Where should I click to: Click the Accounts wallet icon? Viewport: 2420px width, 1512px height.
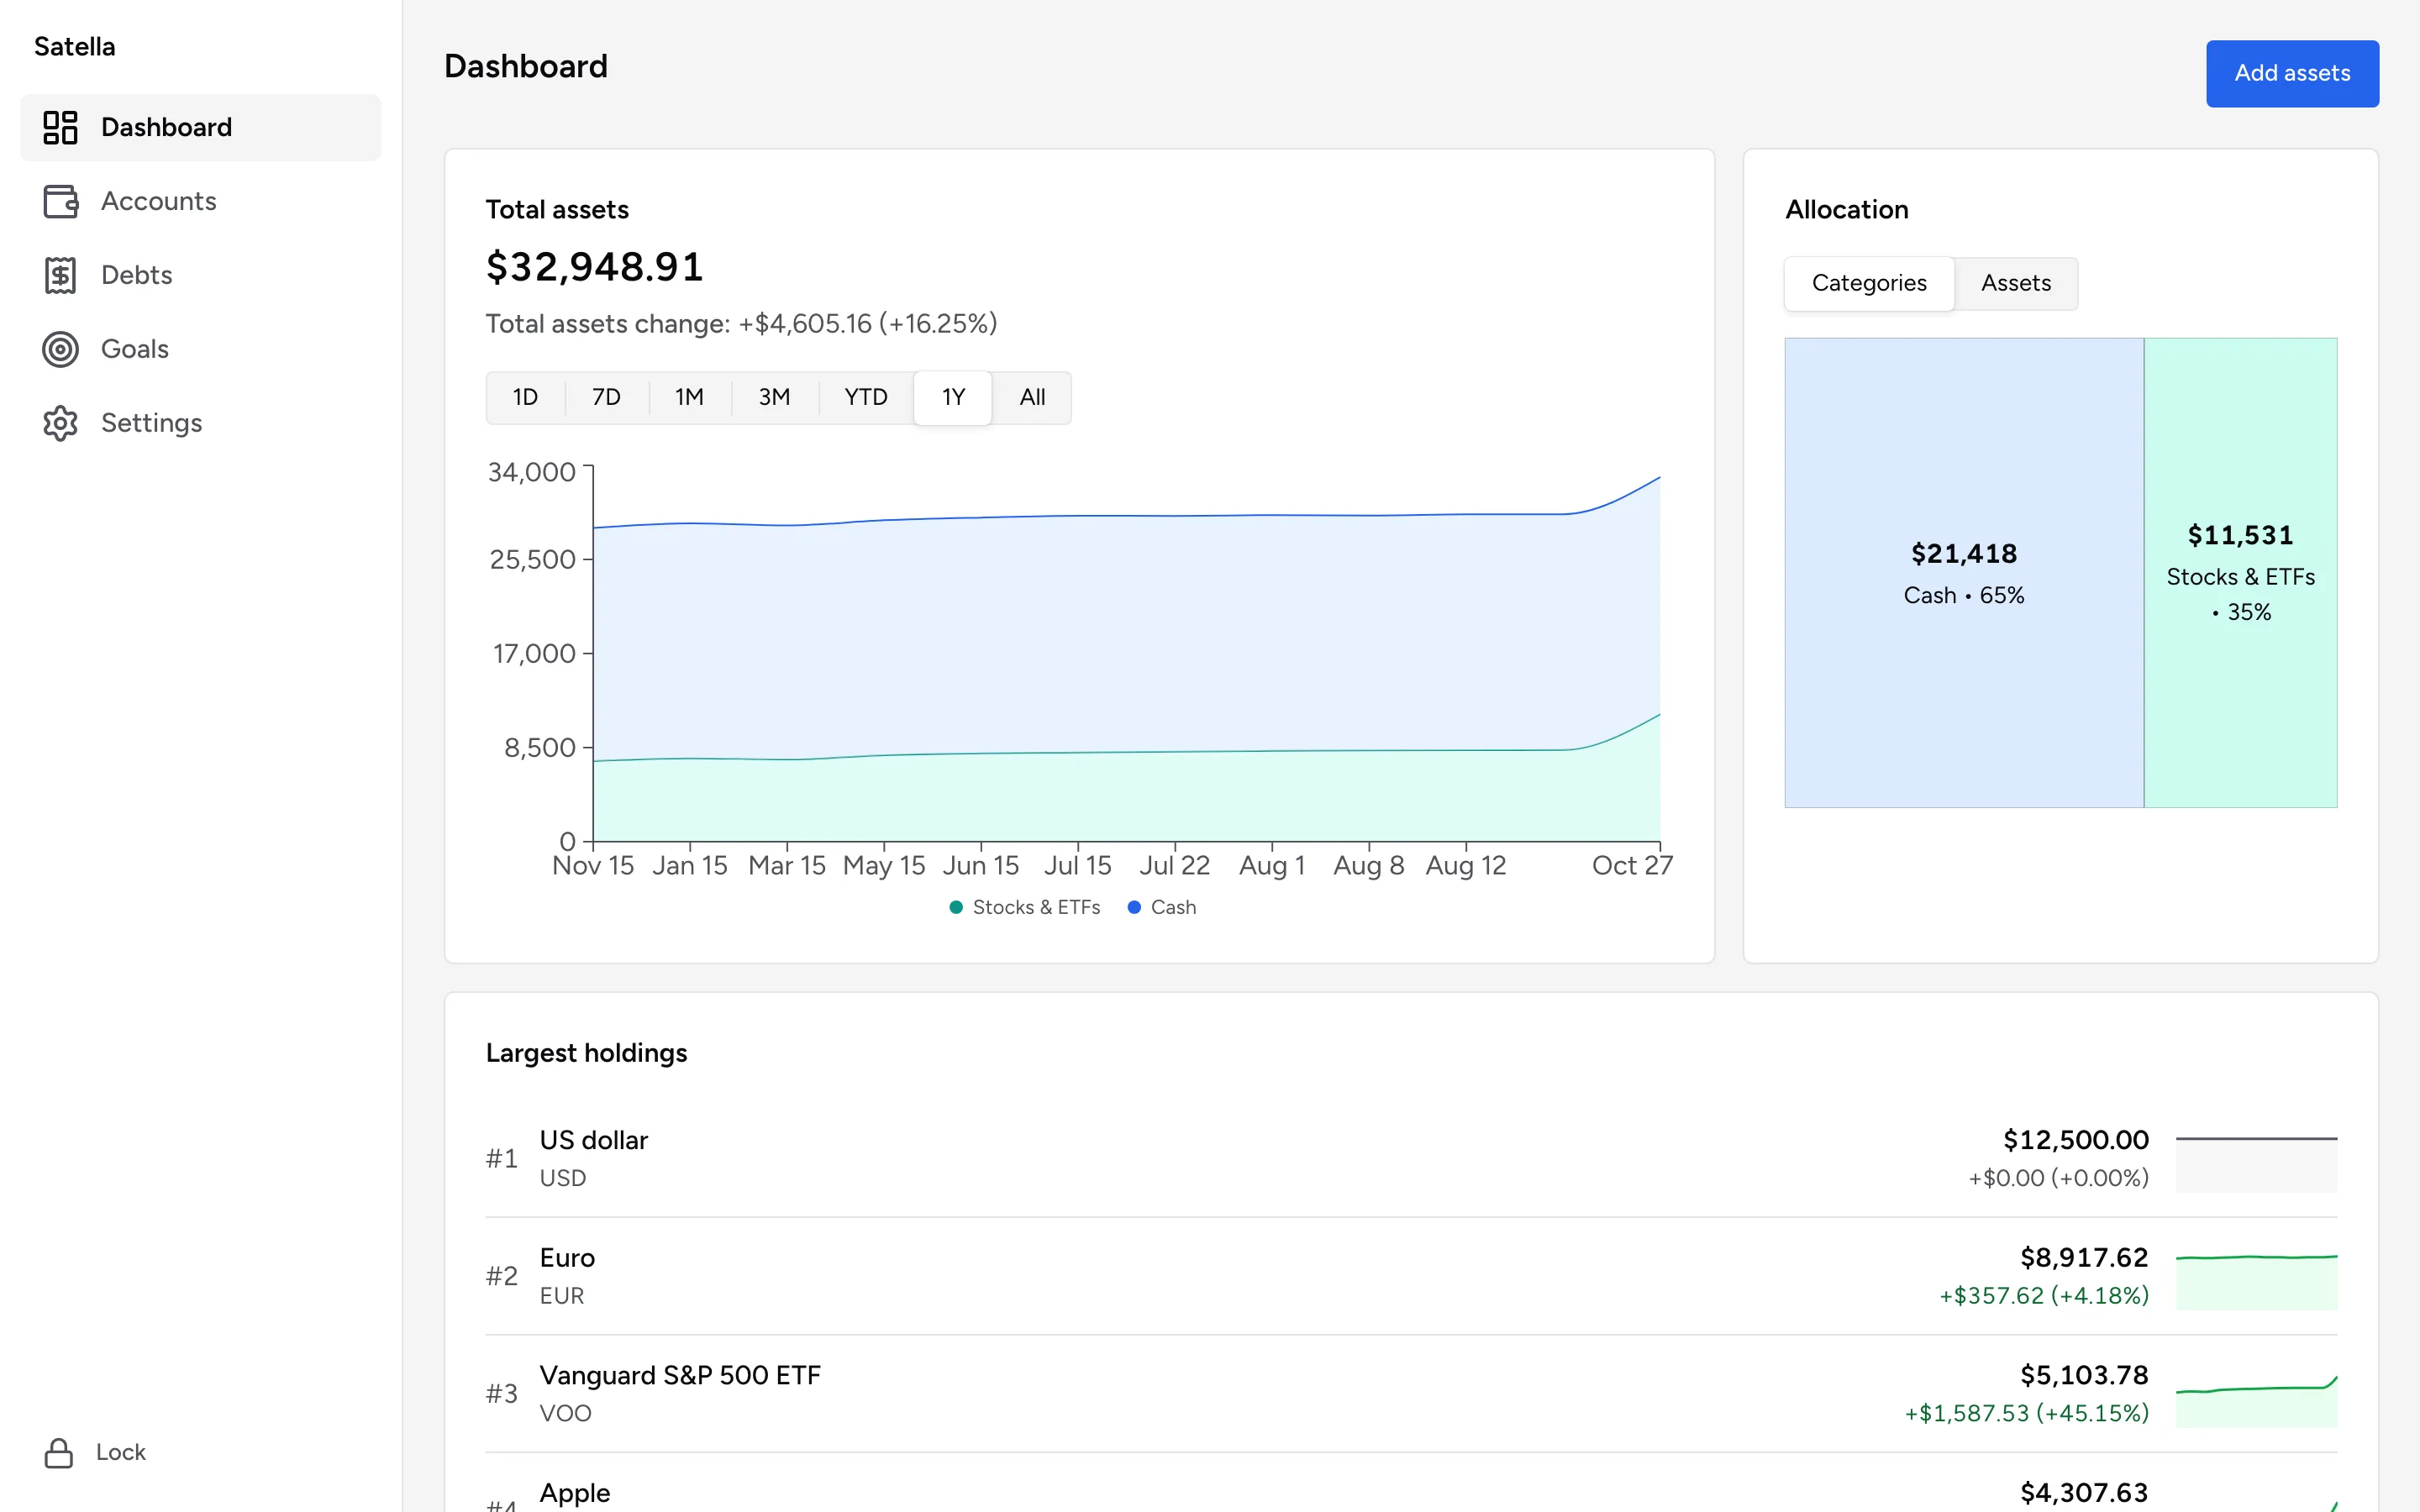(x=60, y=201)
